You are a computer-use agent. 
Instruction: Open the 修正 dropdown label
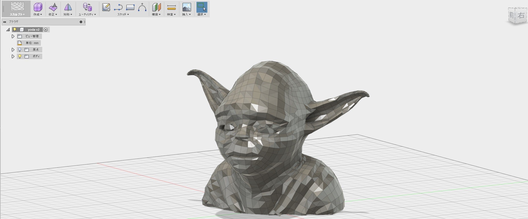[53, 15]
